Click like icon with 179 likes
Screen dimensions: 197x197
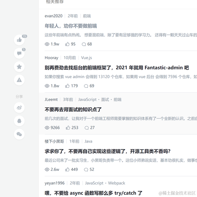[67, 86]
